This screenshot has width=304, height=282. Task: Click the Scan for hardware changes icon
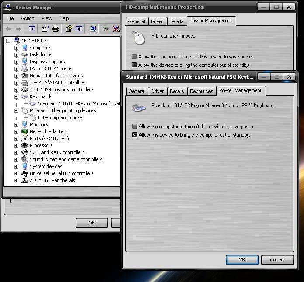93,29
